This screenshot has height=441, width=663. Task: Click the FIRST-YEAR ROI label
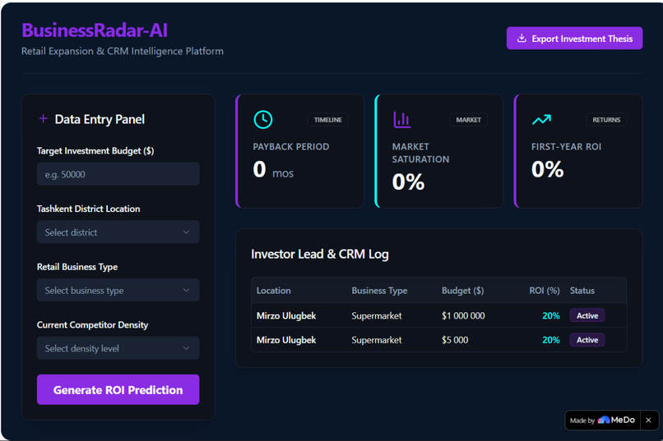click(566, 147)
